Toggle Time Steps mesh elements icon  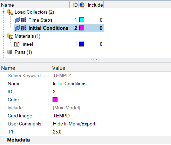coord(24,20)
